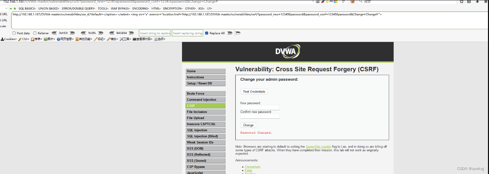Open the SameSite cookie link
This screenshot has height=174, width=489.
pyautogui.click(x=318, y=147)
